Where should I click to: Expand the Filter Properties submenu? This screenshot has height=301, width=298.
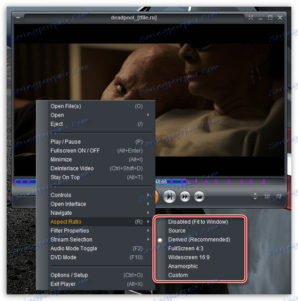[x=100, y=231]
